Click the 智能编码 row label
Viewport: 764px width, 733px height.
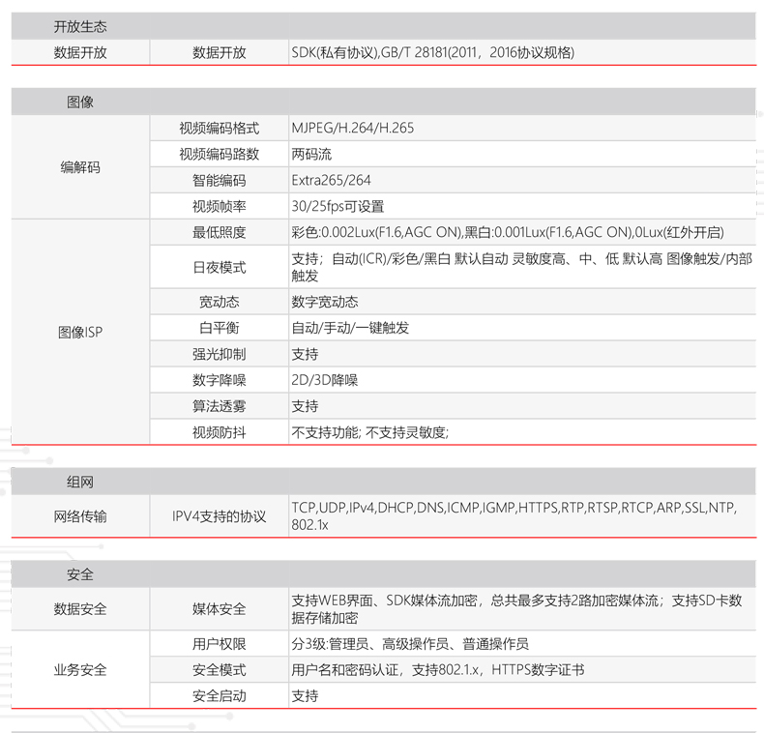pos(220,180)
